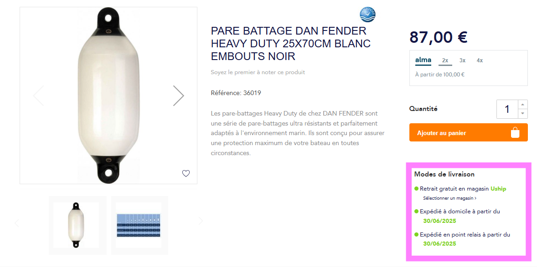This screenshot has height=267, width=537.
Task: Show previous product image with left arrow
Action: [x=38, y=96]
